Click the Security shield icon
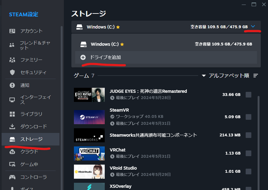The width and height of the screenshot is (268, 190). [x=12, y=72]
